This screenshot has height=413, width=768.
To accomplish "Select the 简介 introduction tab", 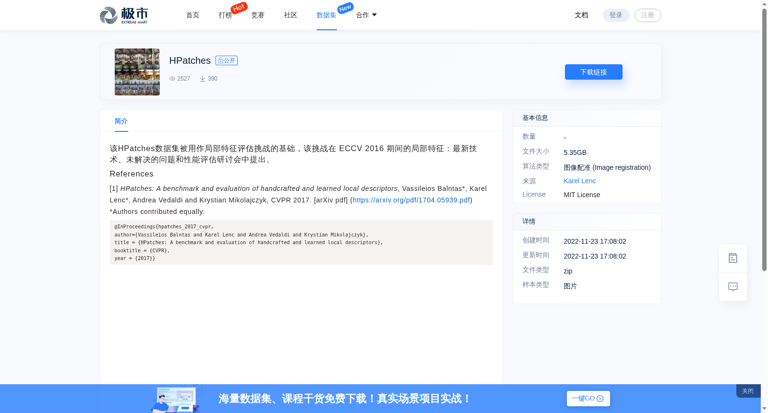I will (121, 121).
